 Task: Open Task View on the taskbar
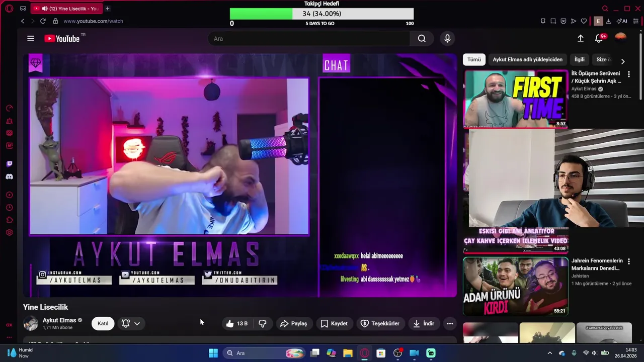point(314,353)
